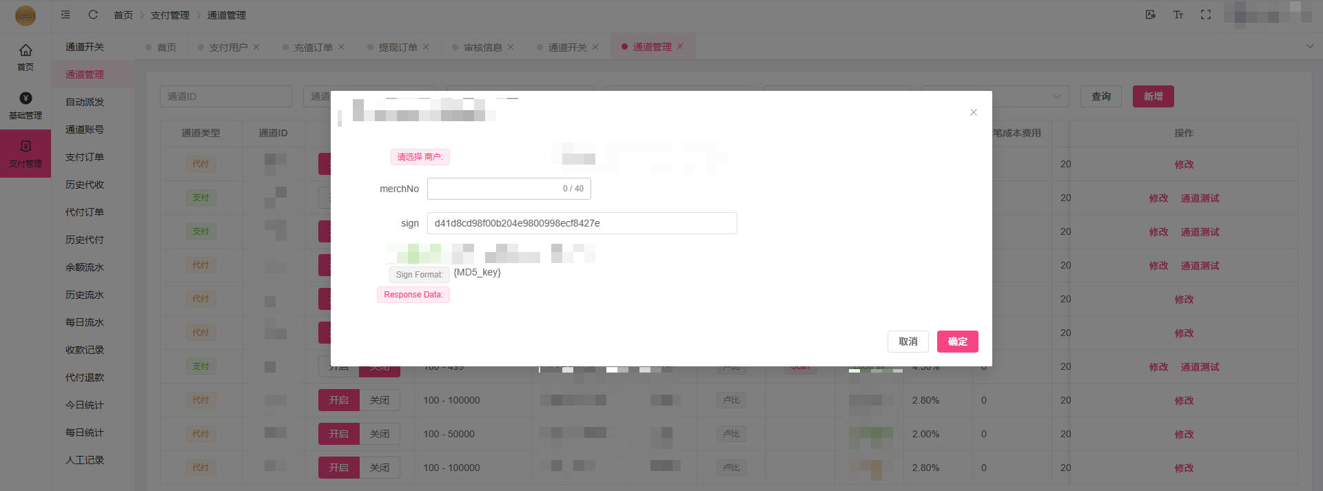Close the 充值订单 tab with its X

[x=341, y=47]
